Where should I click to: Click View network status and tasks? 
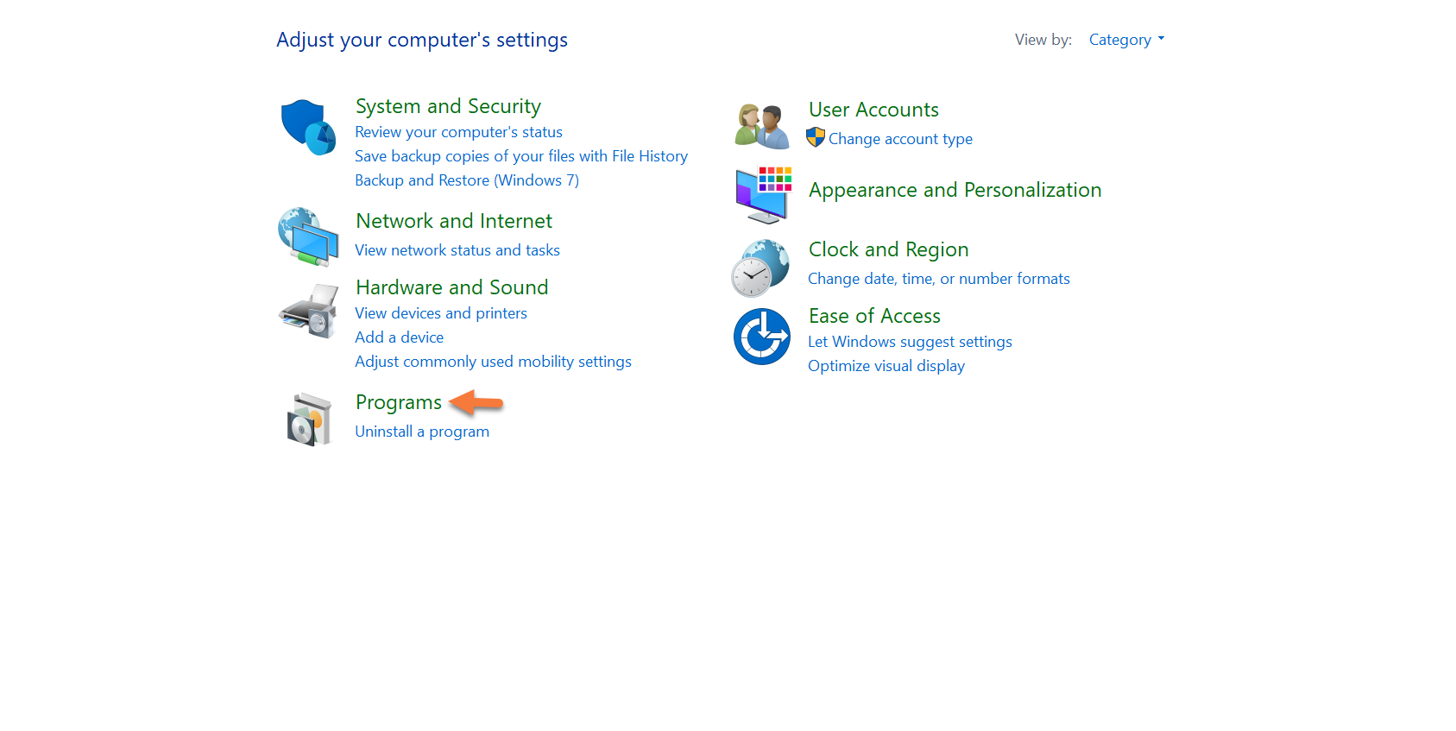[x=457, y=250]
